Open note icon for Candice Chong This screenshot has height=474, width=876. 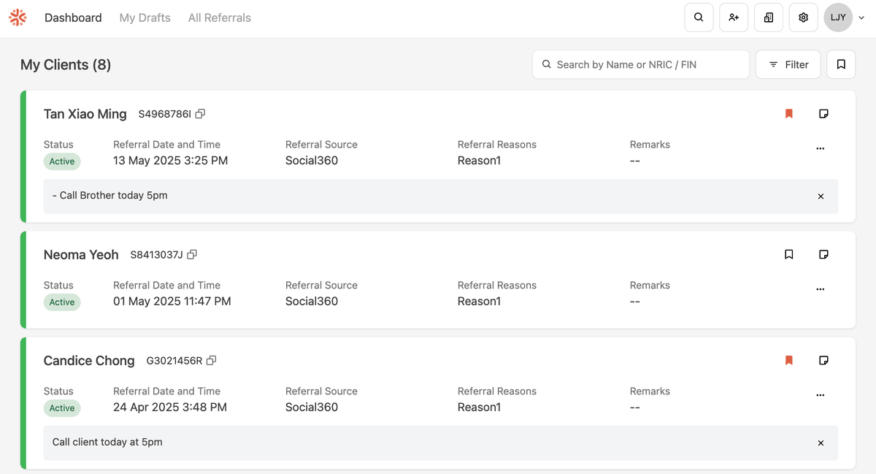[x=823, y=361]
